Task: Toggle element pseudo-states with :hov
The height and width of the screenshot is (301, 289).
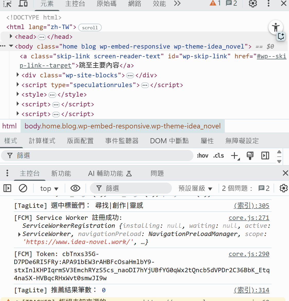Action: 203,155
